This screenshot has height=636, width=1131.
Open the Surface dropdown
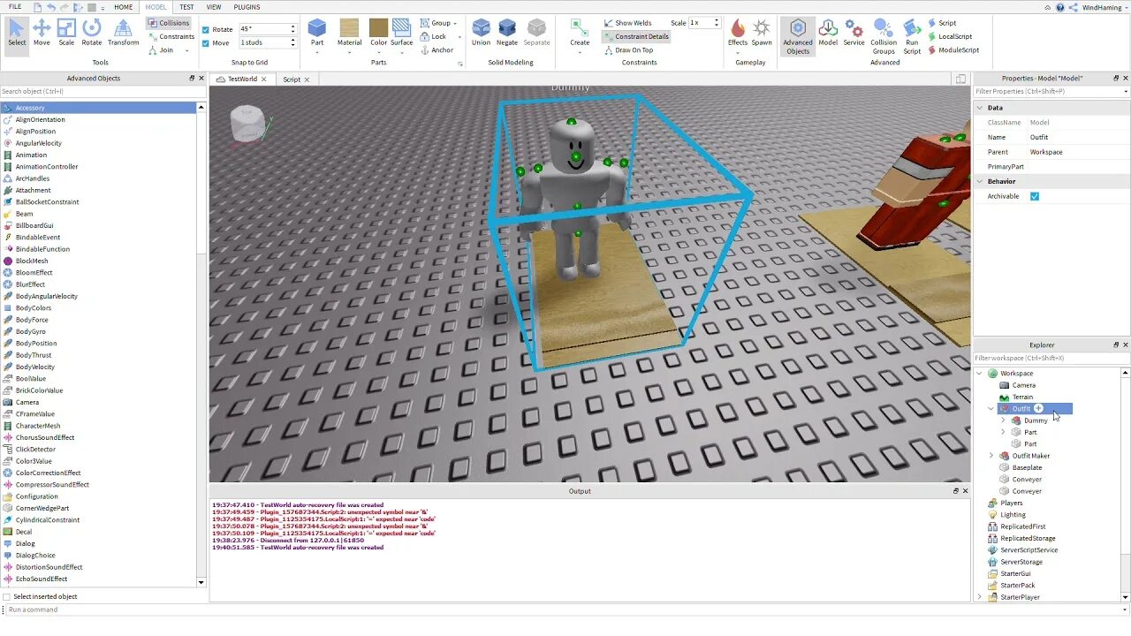tap(401, 53)
